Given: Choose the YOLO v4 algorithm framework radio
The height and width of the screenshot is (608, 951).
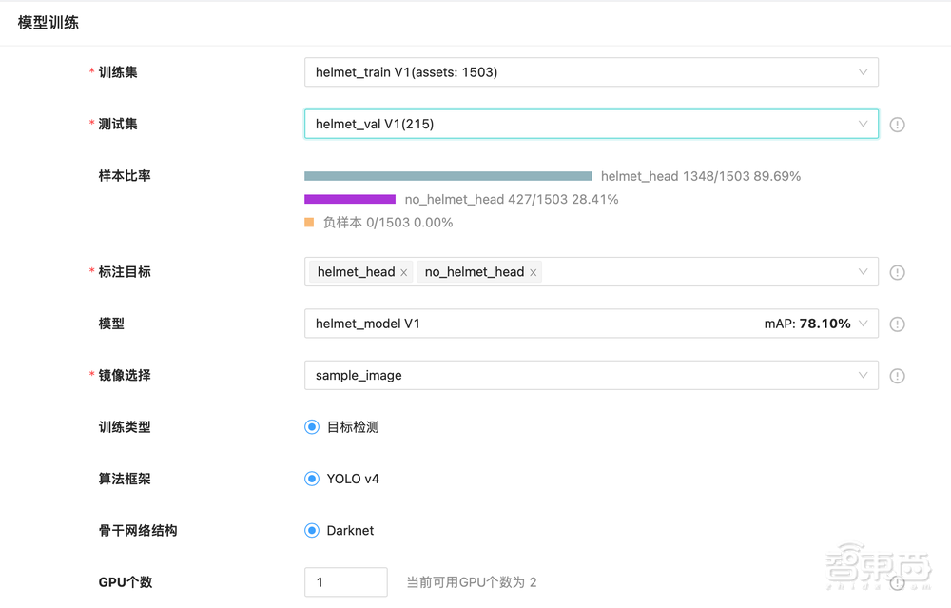Looking at the screenshot, I should click(312, 479).
